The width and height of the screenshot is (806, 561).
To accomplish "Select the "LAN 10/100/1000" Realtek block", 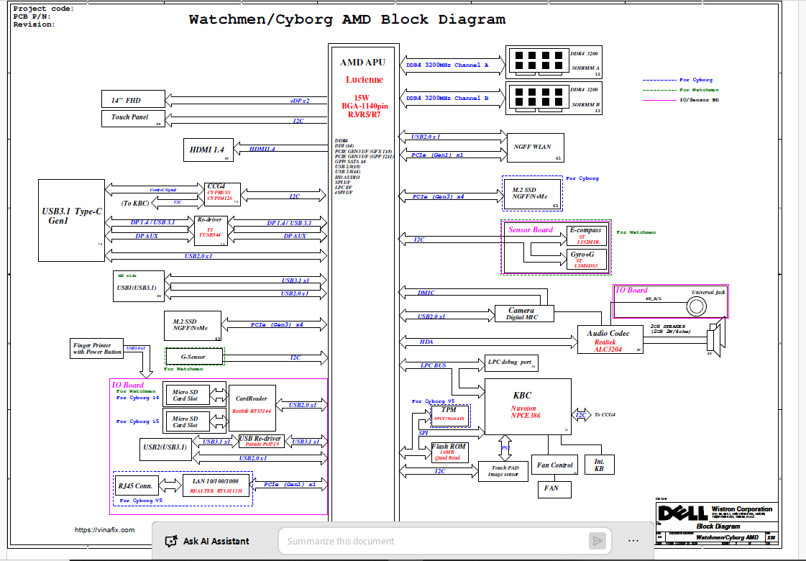I will coord(216,485).
